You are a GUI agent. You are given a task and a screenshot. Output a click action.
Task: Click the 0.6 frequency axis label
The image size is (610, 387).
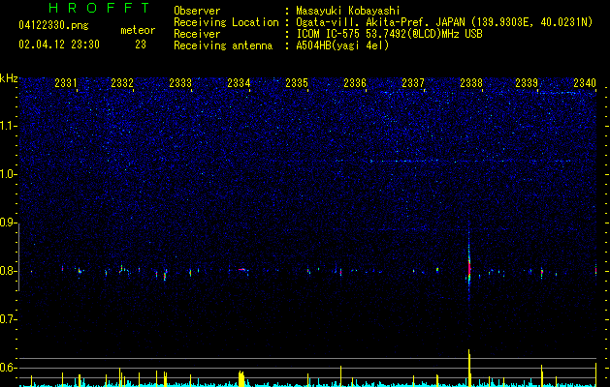[8, 368]
